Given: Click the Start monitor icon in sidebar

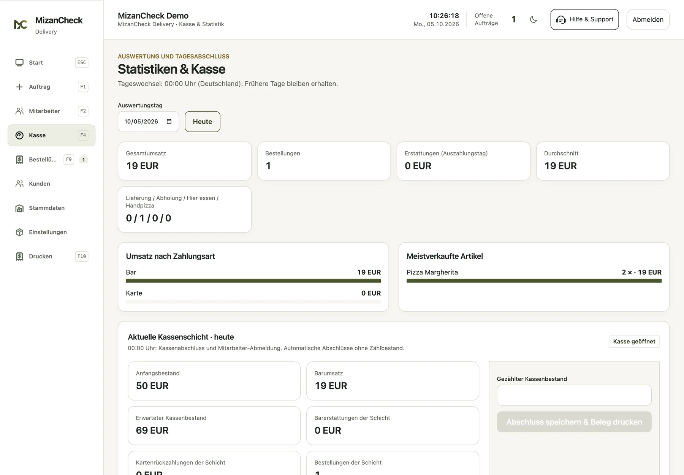Looking at the screenshot, I should pyautogui.click(x=19, y=63).
